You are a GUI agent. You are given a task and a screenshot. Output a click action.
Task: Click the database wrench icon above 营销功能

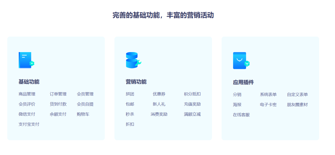coord(133,60)
